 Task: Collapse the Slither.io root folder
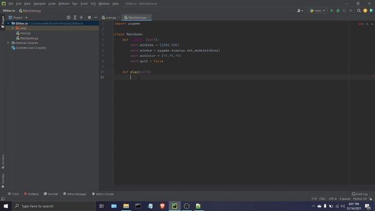[8, 23]
